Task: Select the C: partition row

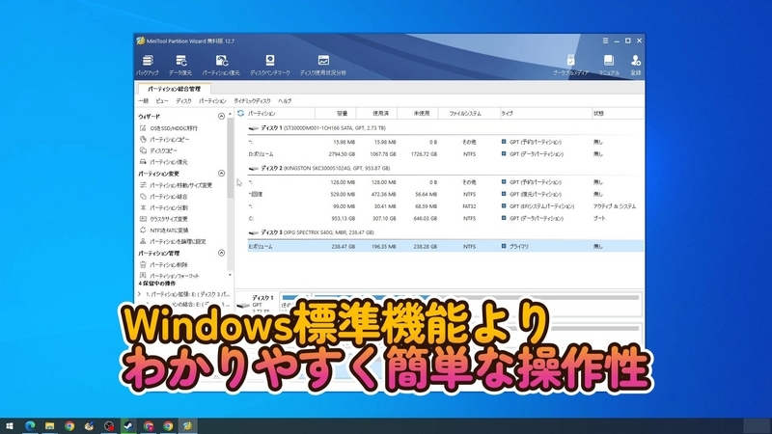Action: 445,218
